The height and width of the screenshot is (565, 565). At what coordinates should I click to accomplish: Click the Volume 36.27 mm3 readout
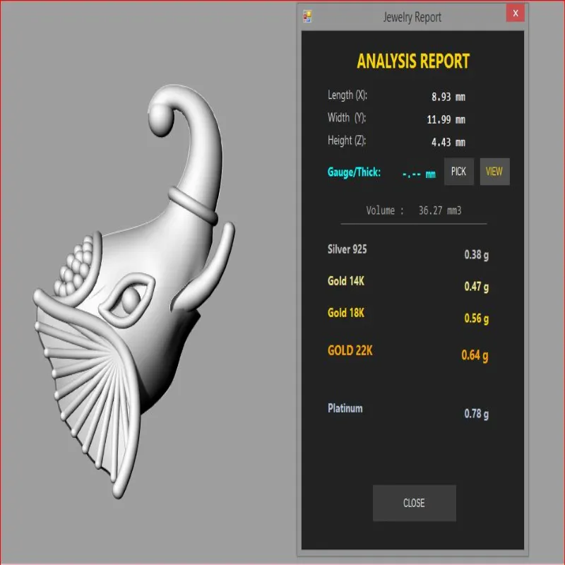click(414, 210)
